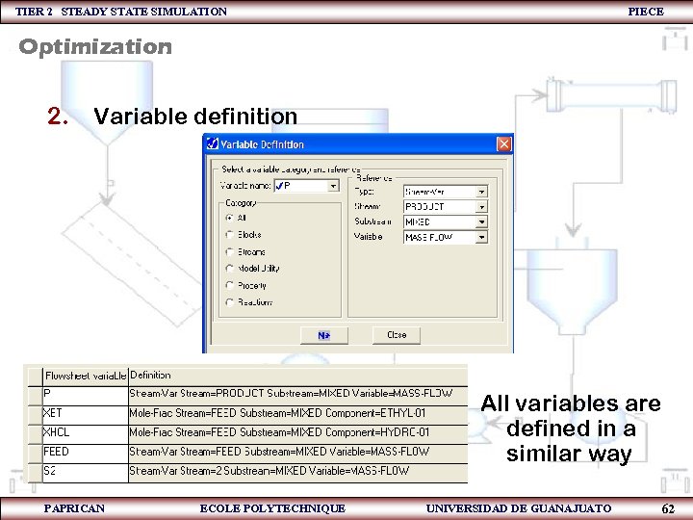Screen dimensions: 693x520
Task: Click the Close button in dialog
Action: click(397, 335)
